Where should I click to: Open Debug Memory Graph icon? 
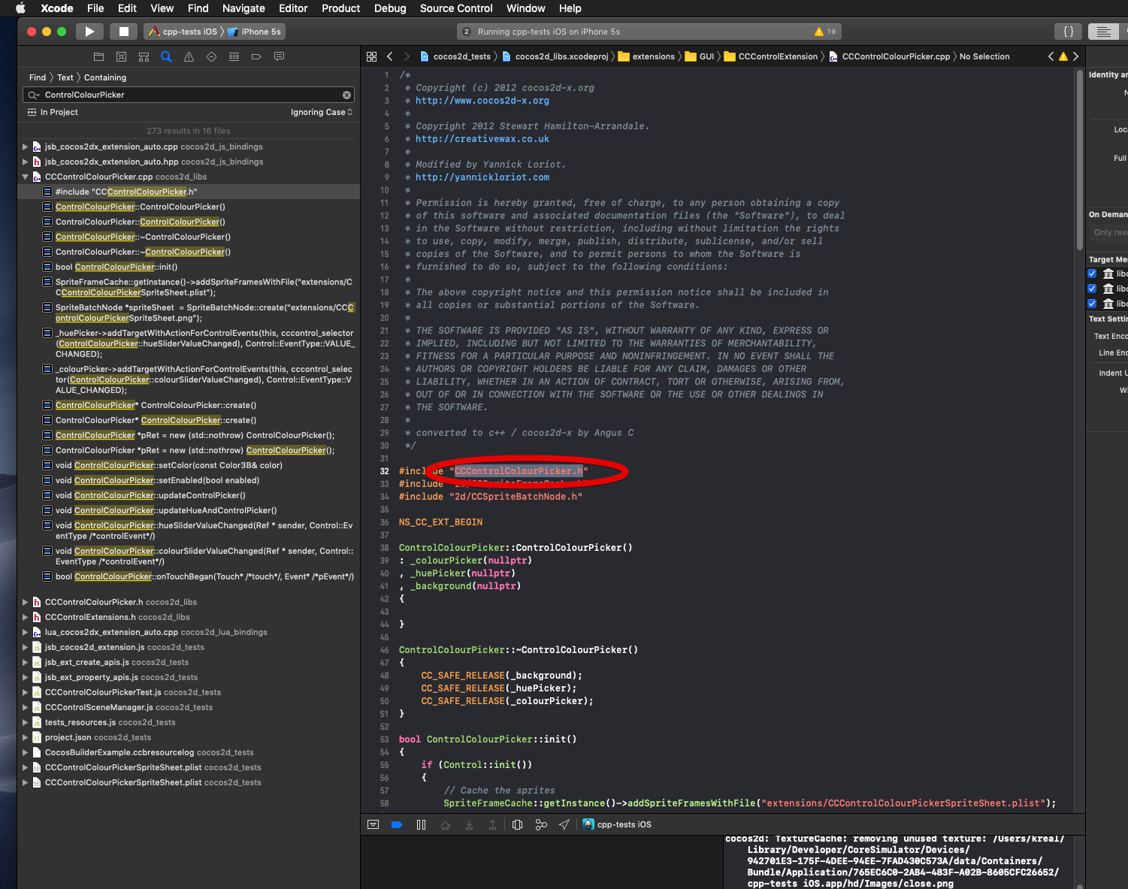541,824
